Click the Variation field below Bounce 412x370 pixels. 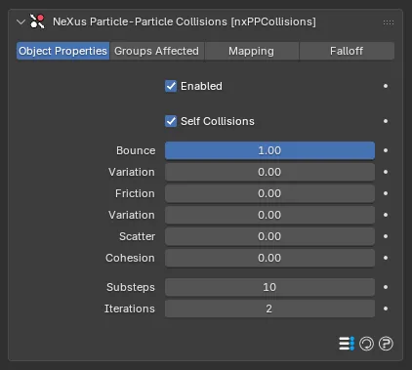269,172
